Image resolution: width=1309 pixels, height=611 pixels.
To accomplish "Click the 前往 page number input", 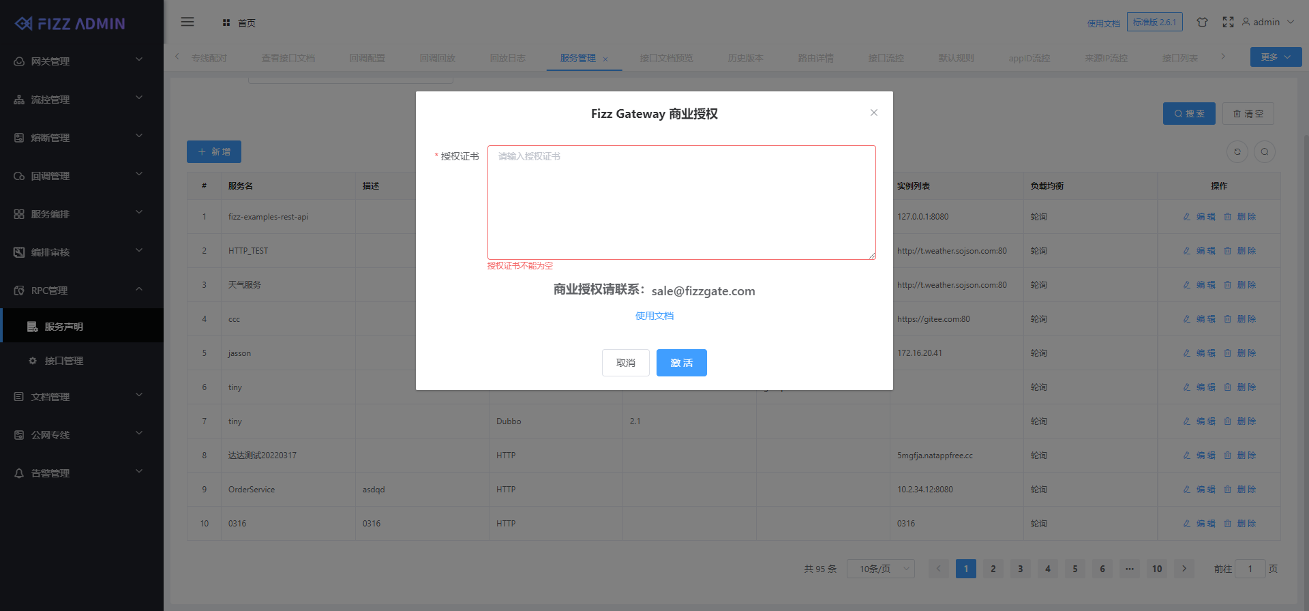I will [x=1250, y=569].
